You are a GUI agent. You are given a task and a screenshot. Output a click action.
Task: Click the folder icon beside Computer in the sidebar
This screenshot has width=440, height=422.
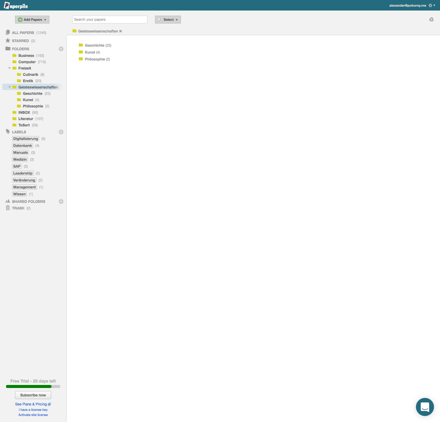click(14, 62)
